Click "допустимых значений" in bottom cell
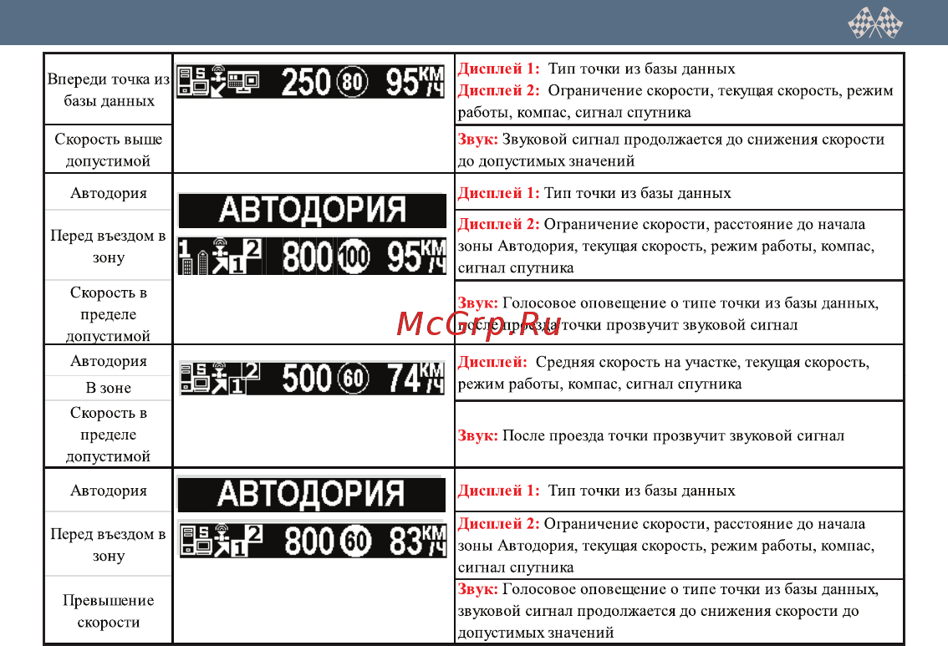Viewport: 948px width, 646px height. (536, 633)
